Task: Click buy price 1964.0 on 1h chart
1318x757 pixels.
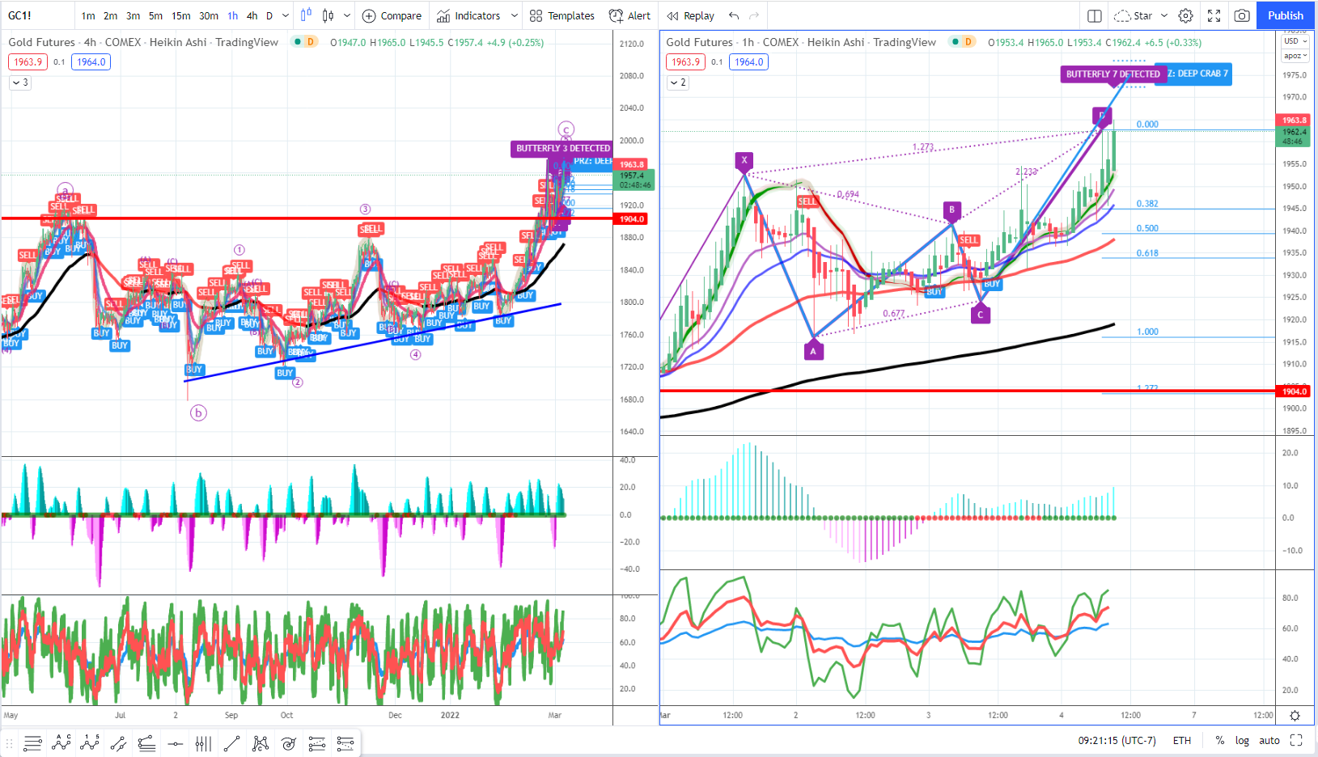Action: click(749, 62)
